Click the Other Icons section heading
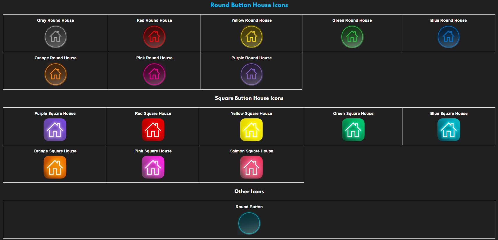 [249, 191]
